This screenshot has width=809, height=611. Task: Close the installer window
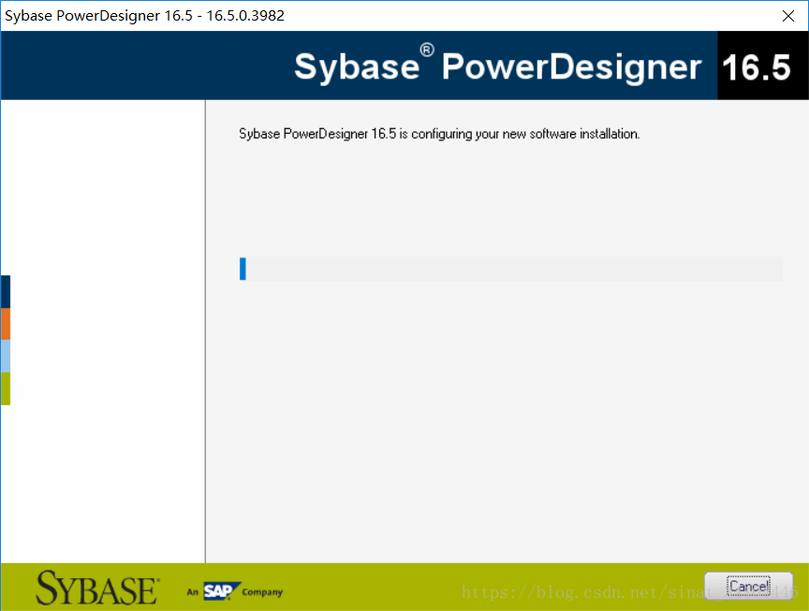coord(787,16)
